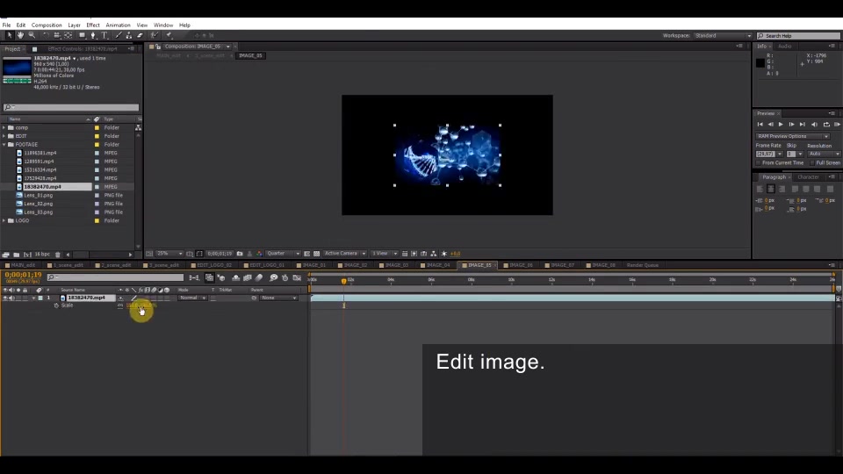Select the Zoom tool
This screenshot has width=843, height=474.
[32, 35]
